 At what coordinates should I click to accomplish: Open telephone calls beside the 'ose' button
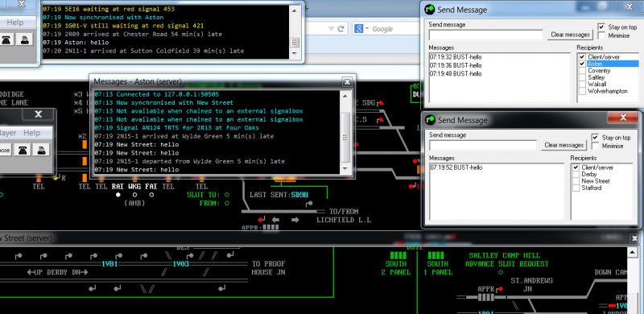coord(23,150)
